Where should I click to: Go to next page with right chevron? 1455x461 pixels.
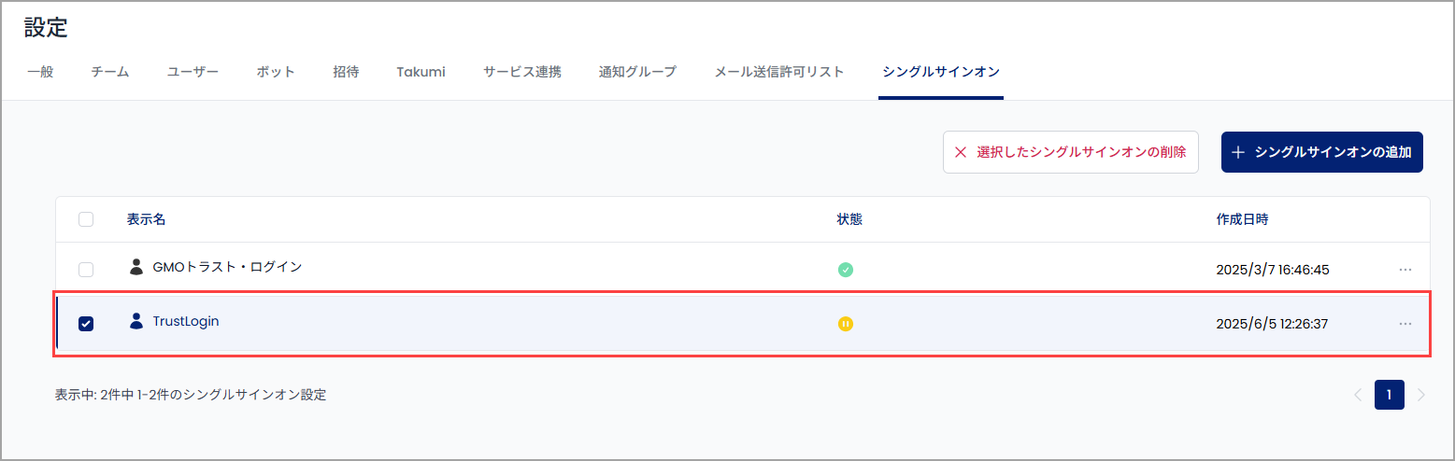(1421, 395)
